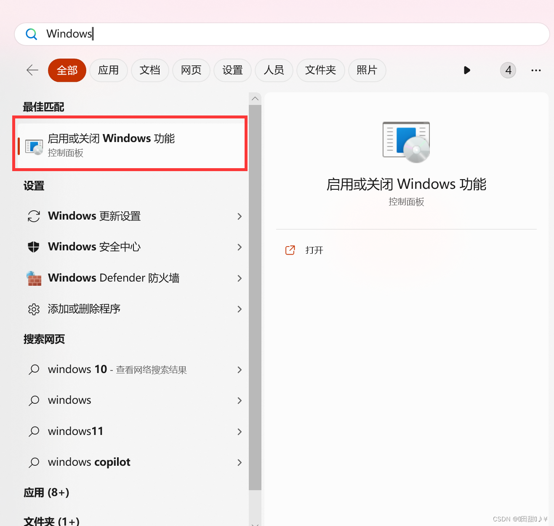Click the search icon beside windows copilot
Viewport: 554px width, 526px height.
34,462
